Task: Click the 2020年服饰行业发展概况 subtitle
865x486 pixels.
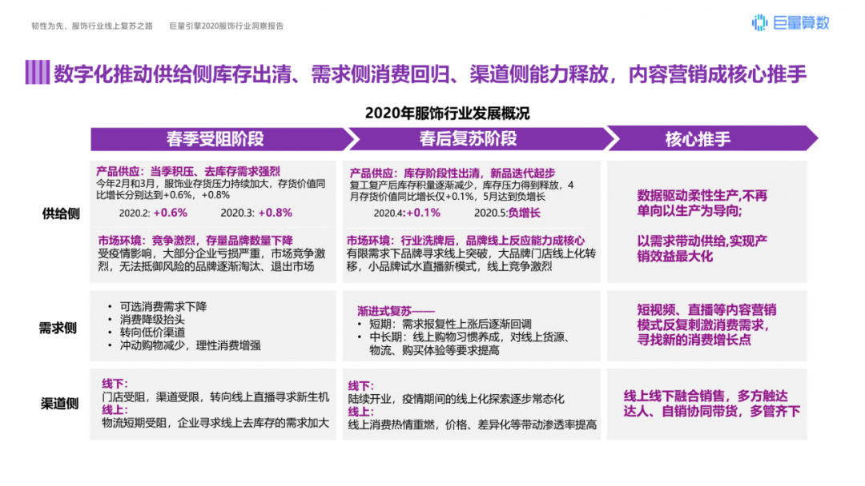Action: (x=447, y=113)
